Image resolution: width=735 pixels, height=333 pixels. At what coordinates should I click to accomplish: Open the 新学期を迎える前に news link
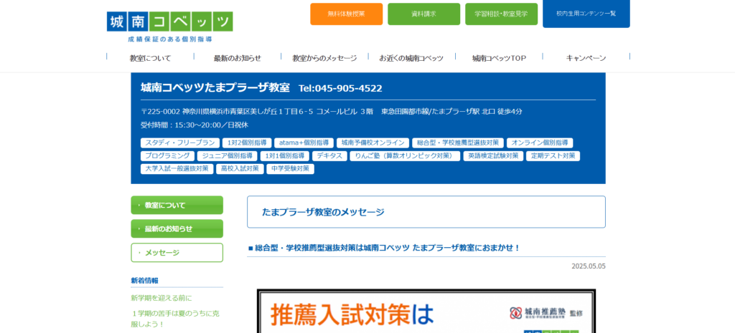pos(161,298)
